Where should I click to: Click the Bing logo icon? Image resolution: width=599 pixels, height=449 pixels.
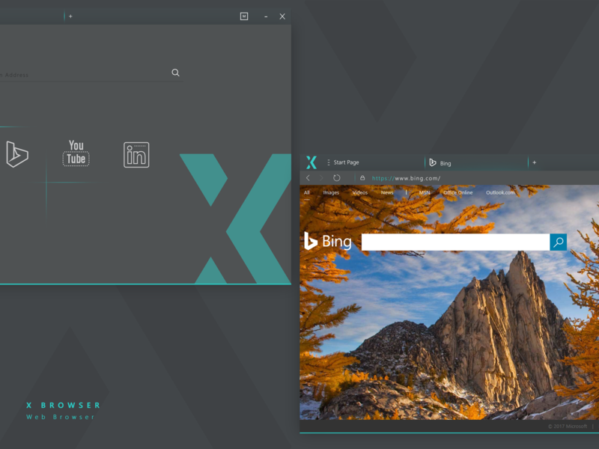(x=311, y=241)
